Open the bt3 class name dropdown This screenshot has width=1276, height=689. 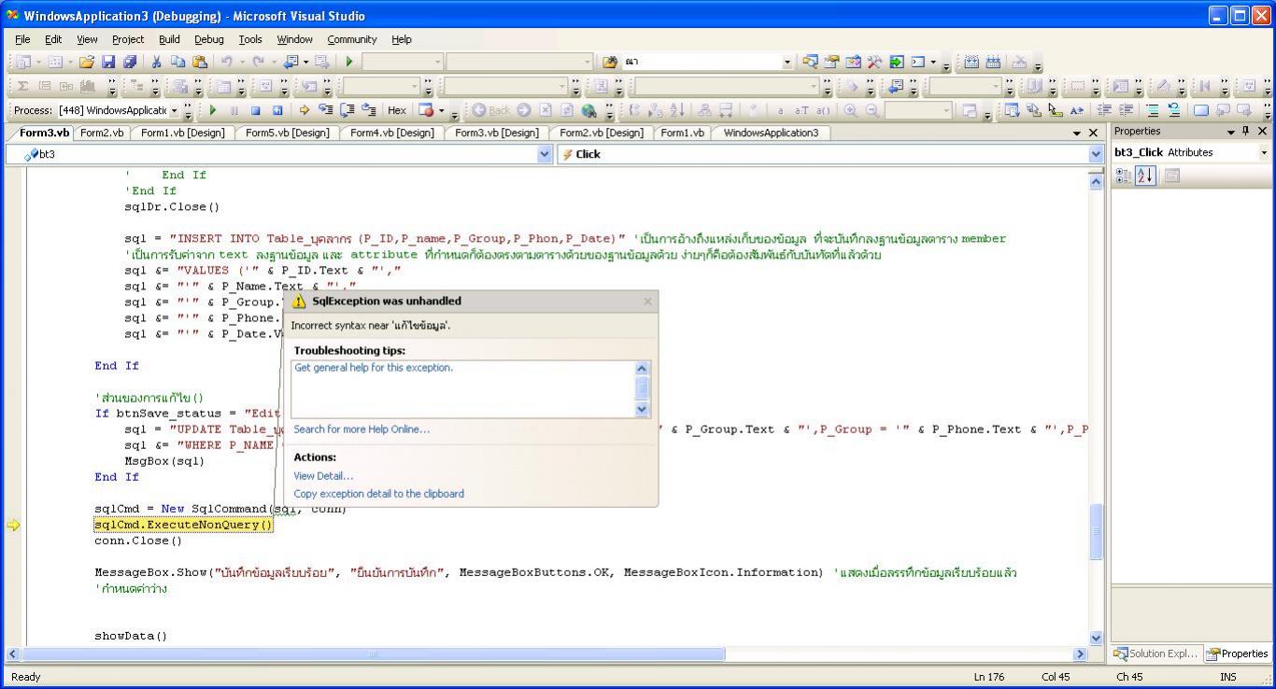click(x=546, y=154)
